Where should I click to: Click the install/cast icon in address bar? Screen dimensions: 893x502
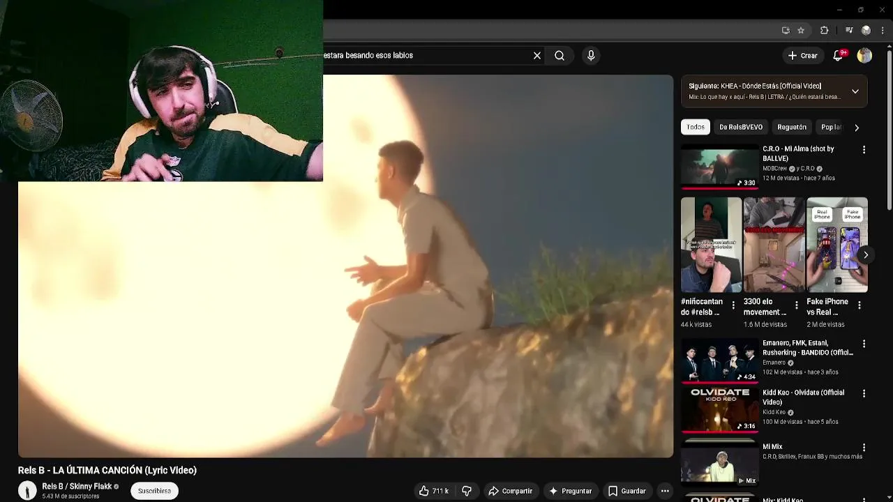coord(786,30)
